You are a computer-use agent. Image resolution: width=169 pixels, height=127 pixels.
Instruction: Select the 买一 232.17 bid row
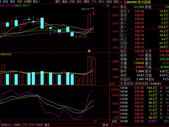[144, 31]
